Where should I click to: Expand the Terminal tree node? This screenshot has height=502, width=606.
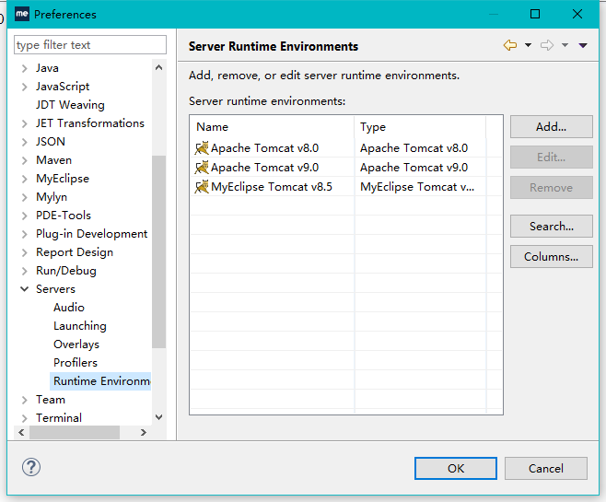click(24, 418)
